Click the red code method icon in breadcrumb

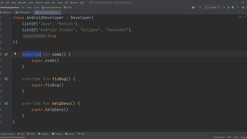(65, 7)
